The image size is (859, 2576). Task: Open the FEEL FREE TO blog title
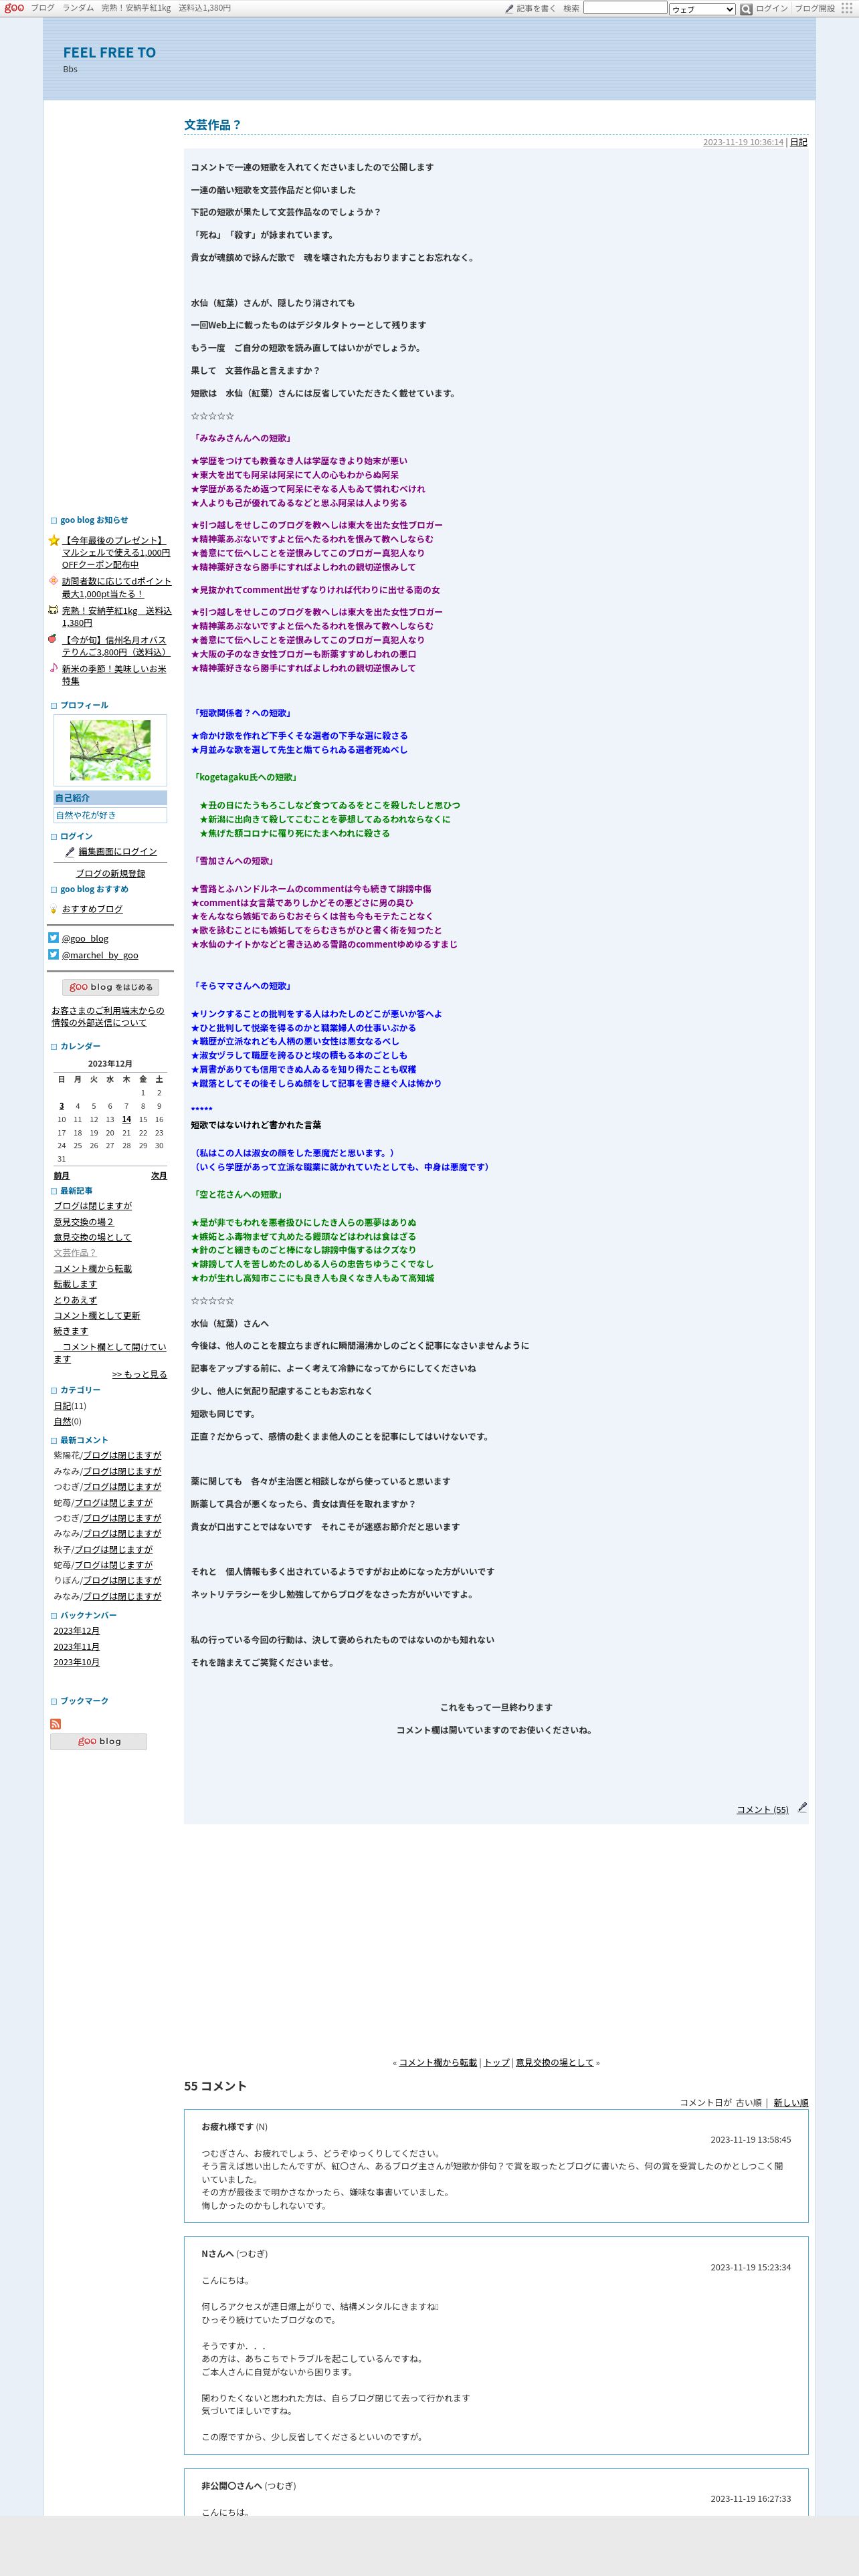109,52
